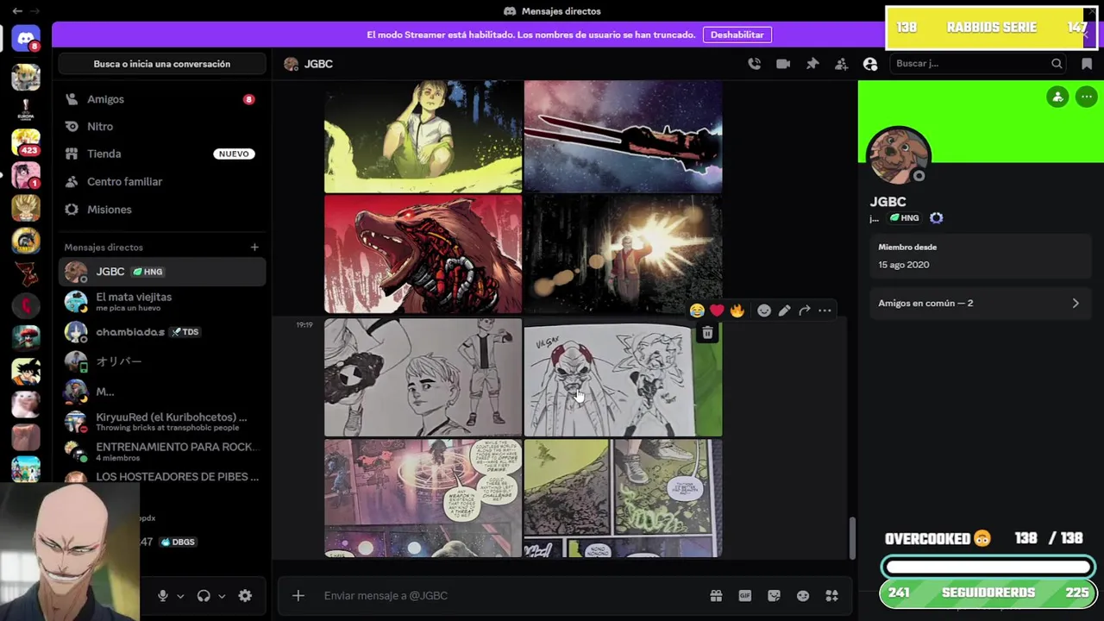Focus the Buscar search field
This screenshot has height=621, width=1104.
(x=979, y=64)
